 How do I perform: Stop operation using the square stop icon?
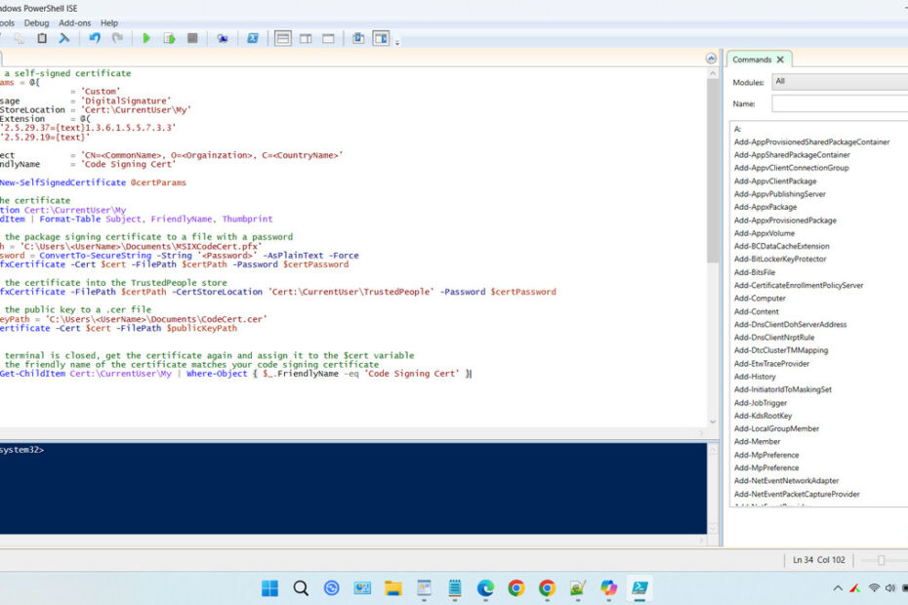[x=192, y=38]
